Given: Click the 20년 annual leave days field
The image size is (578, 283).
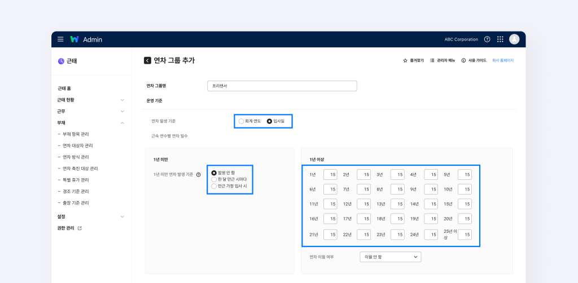Looking at the screenshot, I should pos(465,219).
